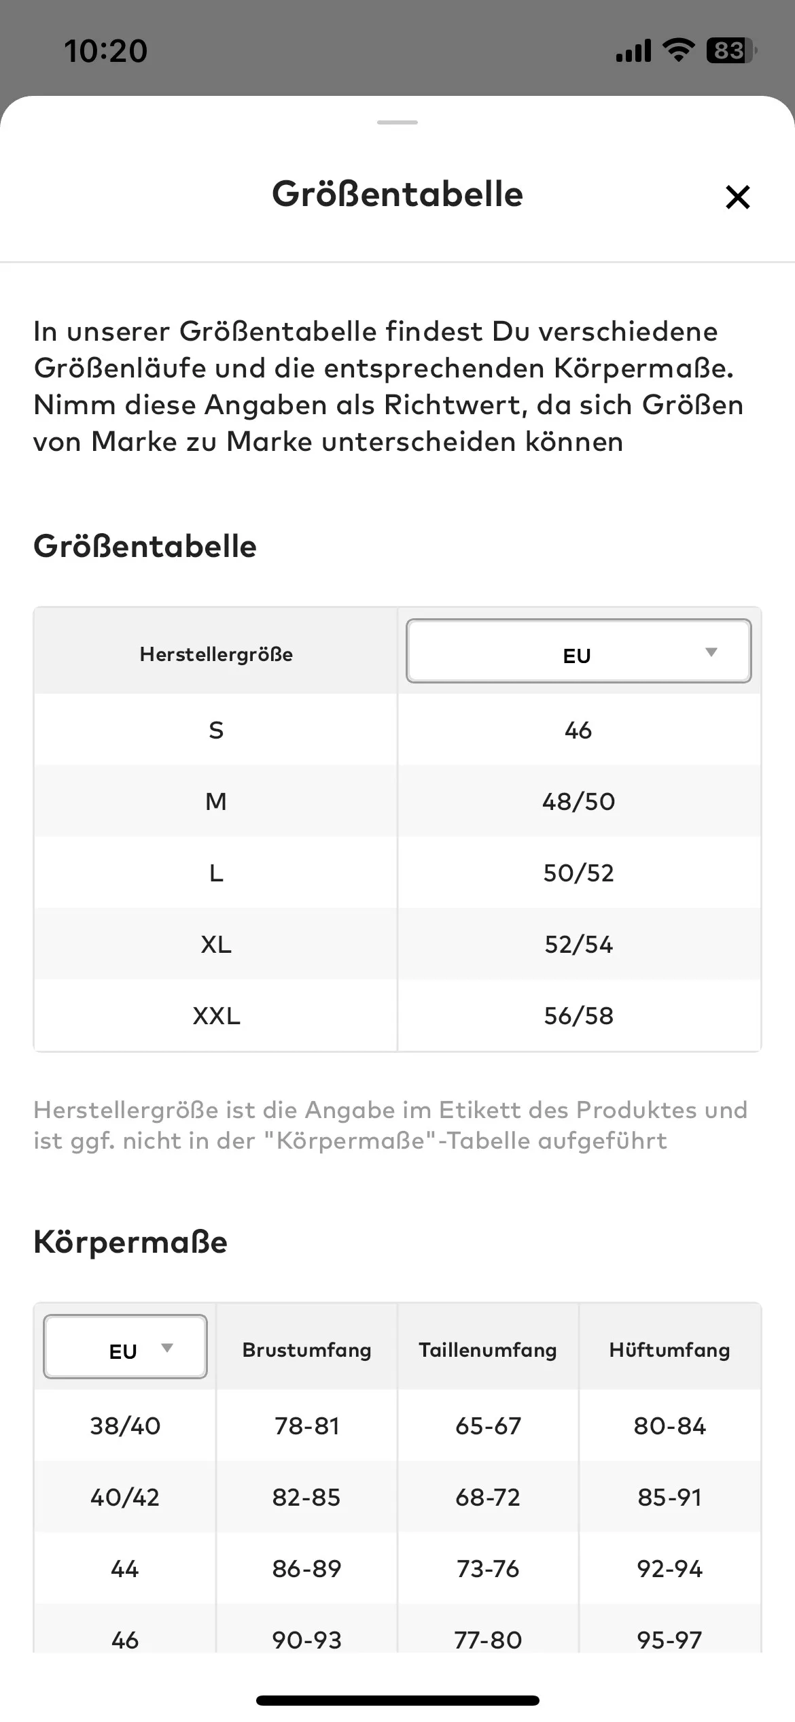
Task: Tap the Brustumfang column header
Action: click(x=306, y=1350)
